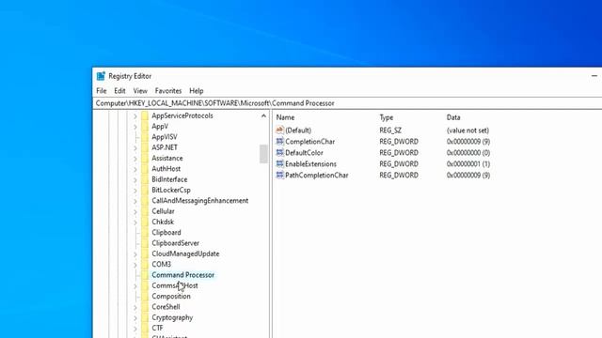Open the File menu
The width and height of the screenshot is (602, 338).
102,91
